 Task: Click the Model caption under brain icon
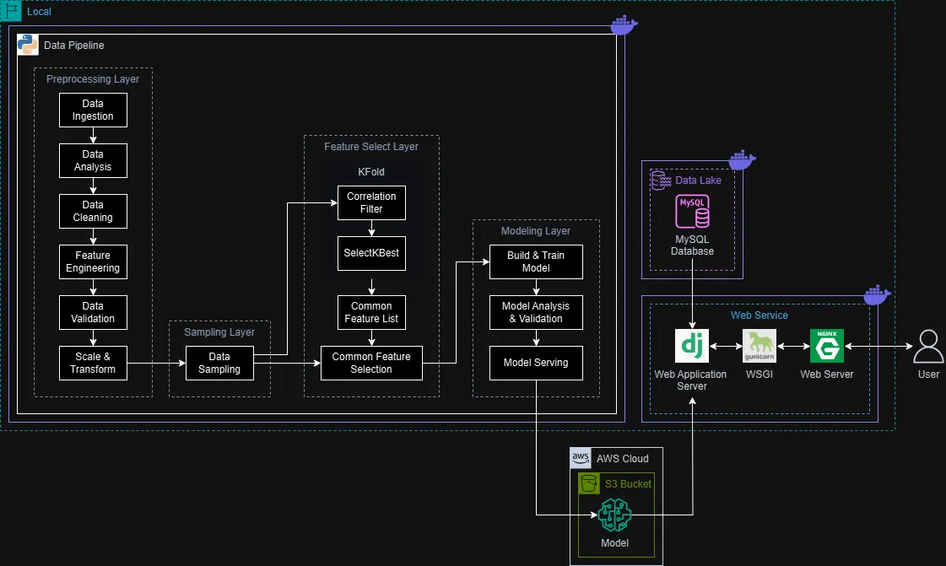click(615, 543)
